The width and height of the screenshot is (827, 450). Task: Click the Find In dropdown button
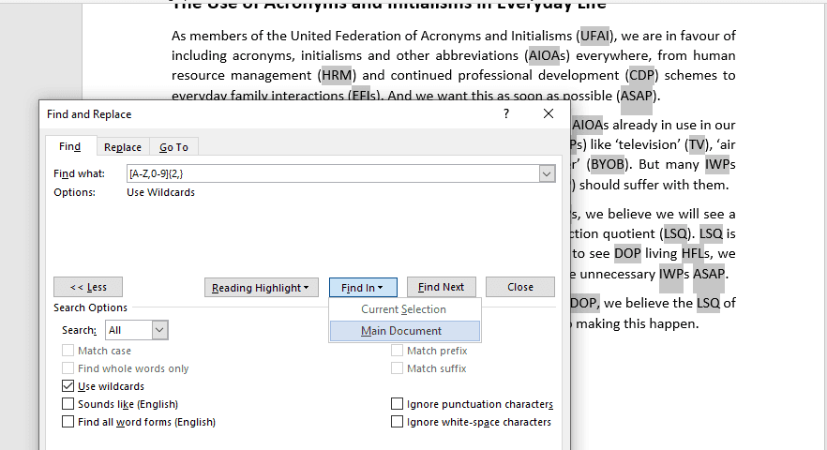pos(362,288)
